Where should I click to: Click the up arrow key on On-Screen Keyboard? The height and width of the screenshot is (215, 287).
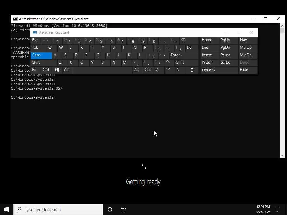point(169,62)
